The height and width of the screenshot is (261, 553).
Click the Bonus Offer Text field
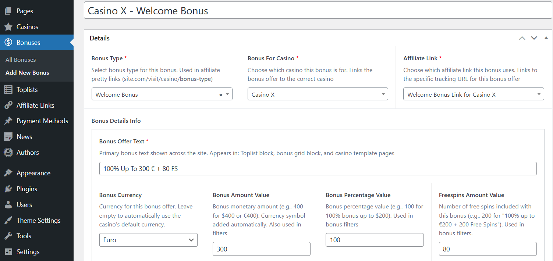[318, 169]
